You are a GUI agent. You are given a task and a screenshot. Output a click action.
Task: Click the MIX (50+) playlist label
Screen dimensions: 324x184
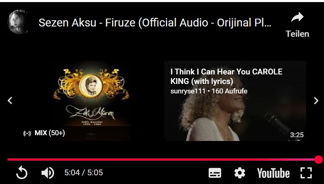pos(50,133)
